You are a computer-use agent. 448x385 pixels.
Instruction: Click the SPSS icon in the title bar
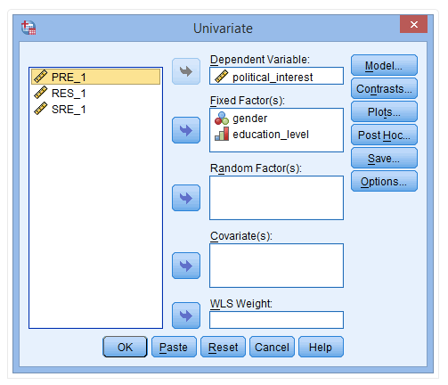coord(29,28)
